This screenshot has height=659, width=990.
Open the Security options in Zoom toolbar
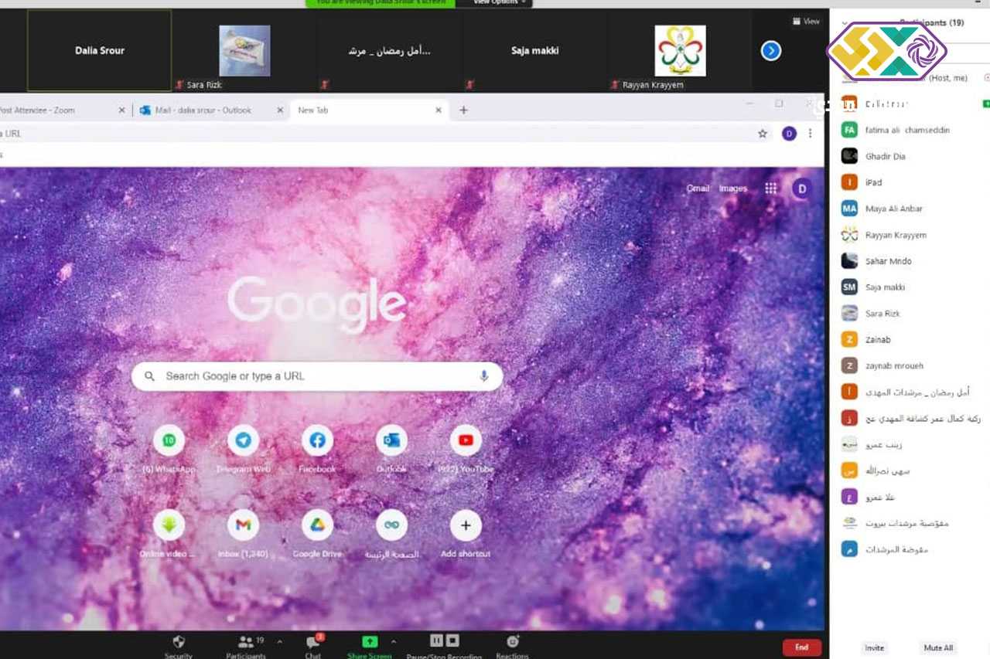(179, 643)
